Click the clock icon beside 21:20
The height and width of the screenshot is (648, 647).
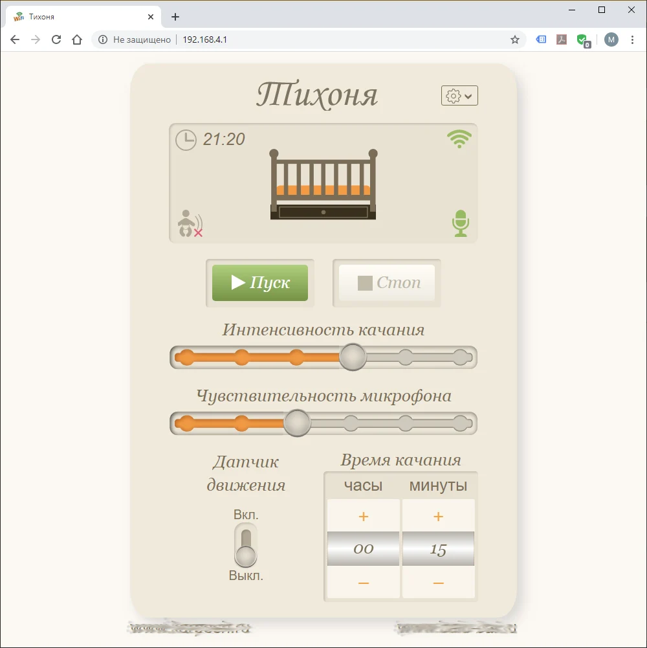pos(186,140)
